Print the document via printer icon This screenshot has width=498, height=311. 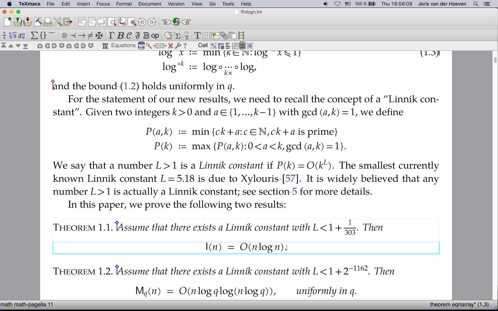[48, 22]
